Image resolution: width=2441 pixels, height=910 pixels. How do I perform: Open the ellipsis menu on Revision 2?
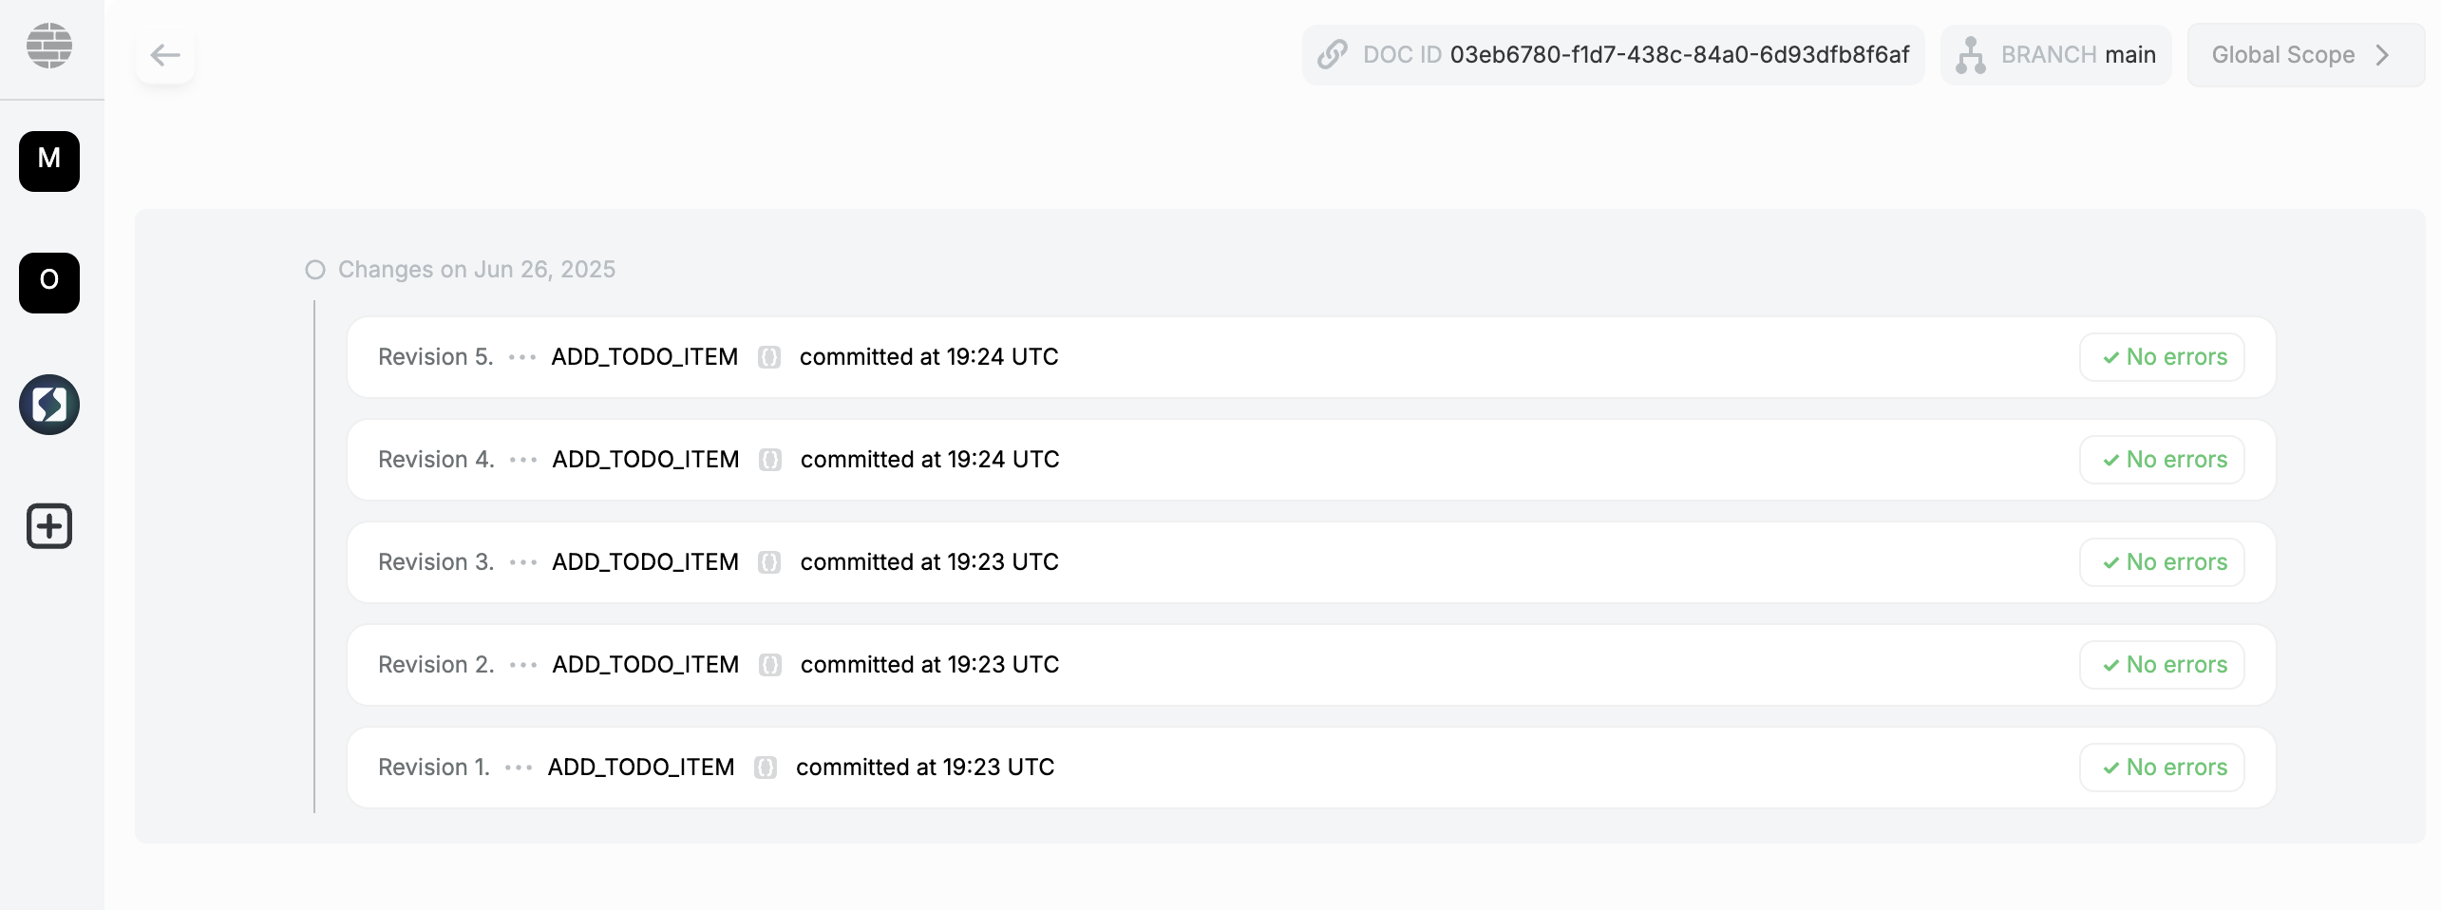click(x=521, y=665)
